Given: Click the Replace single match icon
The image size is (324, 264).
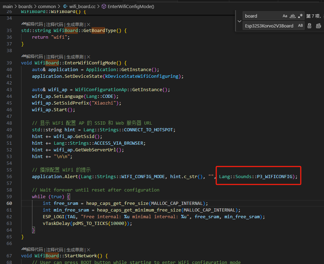Looking at the screenshot, I should click(310, 26).
